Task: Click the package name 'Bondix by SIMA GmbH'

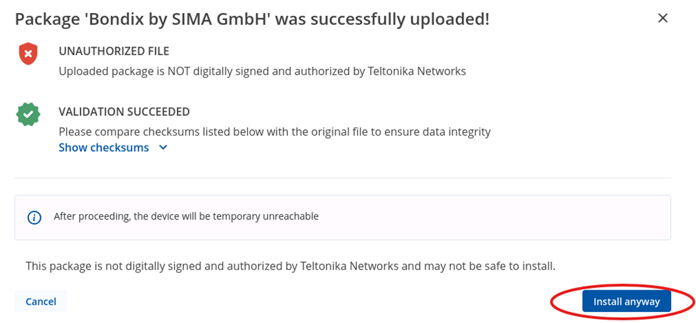Action: click(180, 19)
